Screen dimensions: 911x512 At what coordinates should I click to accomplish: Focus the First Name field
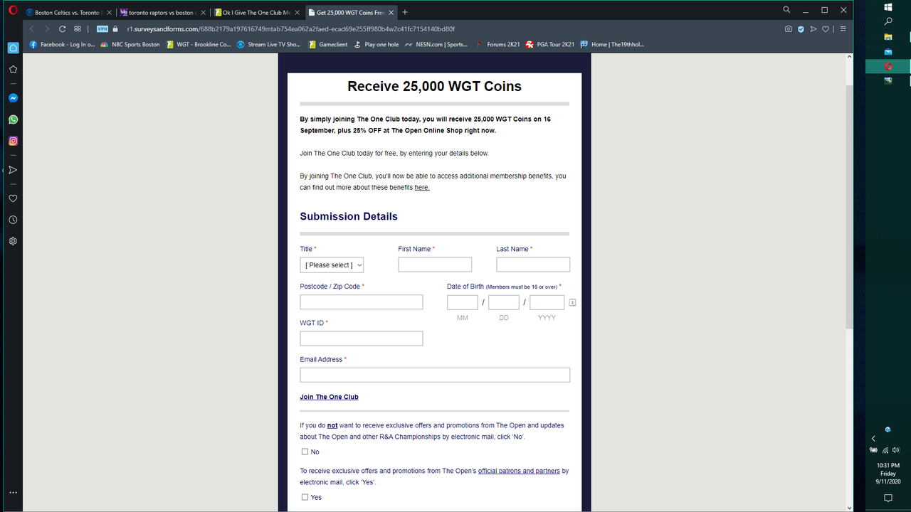point(435,265)
